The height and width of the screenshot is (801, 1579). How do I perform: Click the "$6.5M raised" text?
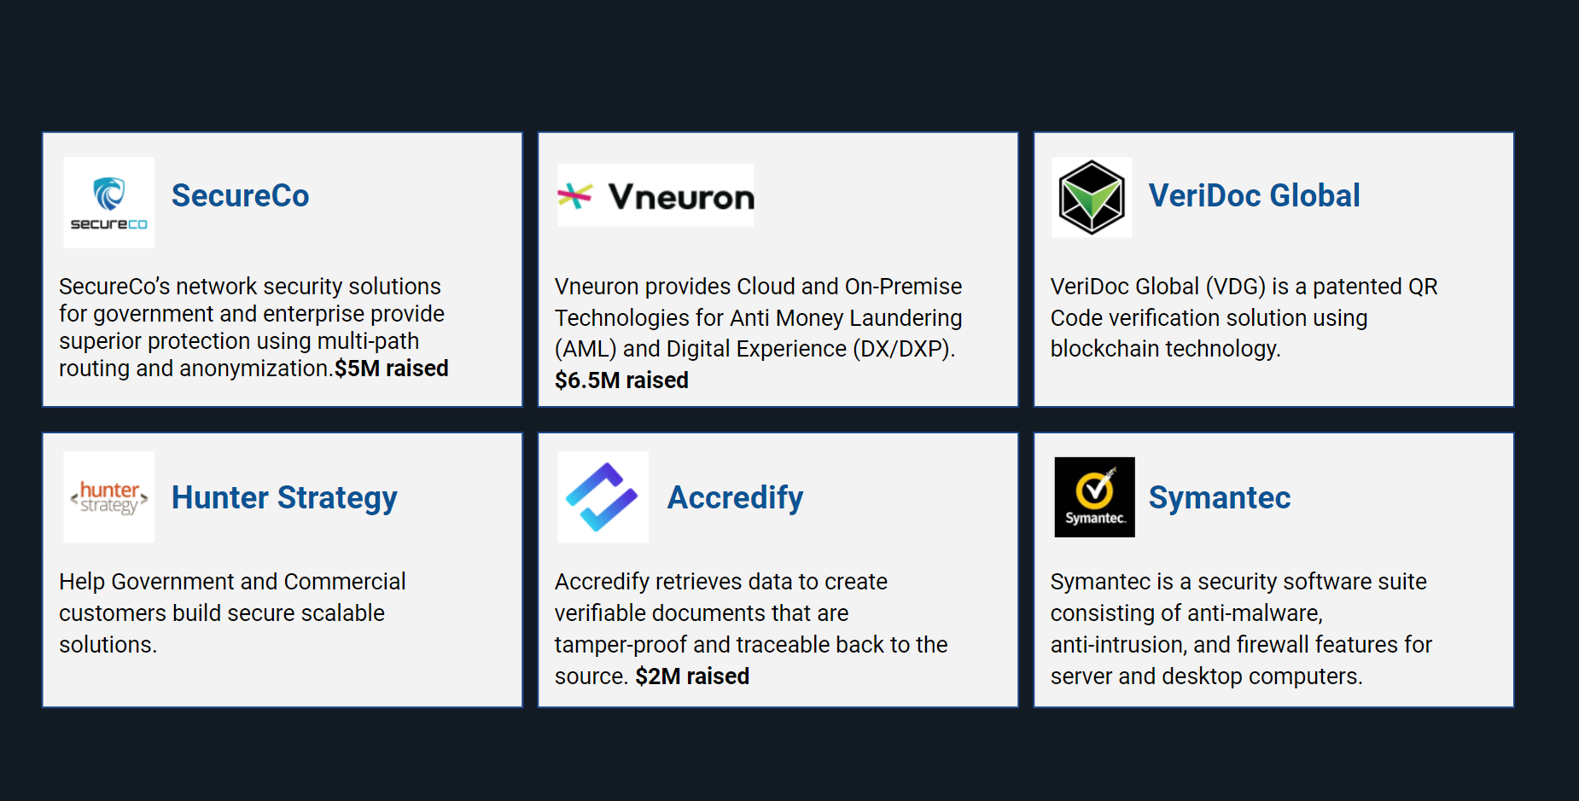(x=621, y=380)
